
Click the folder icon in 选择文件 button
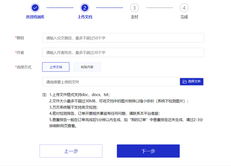185,82
